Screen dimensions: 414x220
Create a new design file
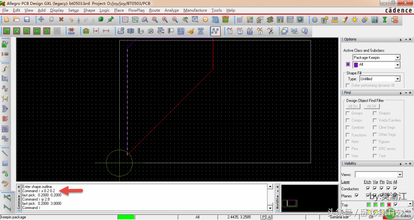(6, 20)
